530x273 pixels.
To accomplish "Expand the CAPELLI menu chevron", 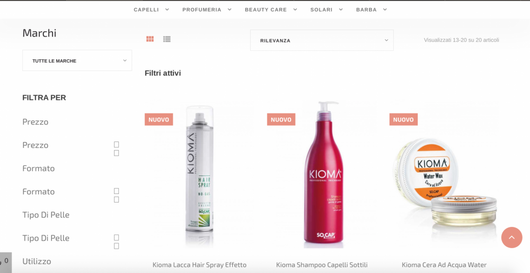I will click(167, 10).
